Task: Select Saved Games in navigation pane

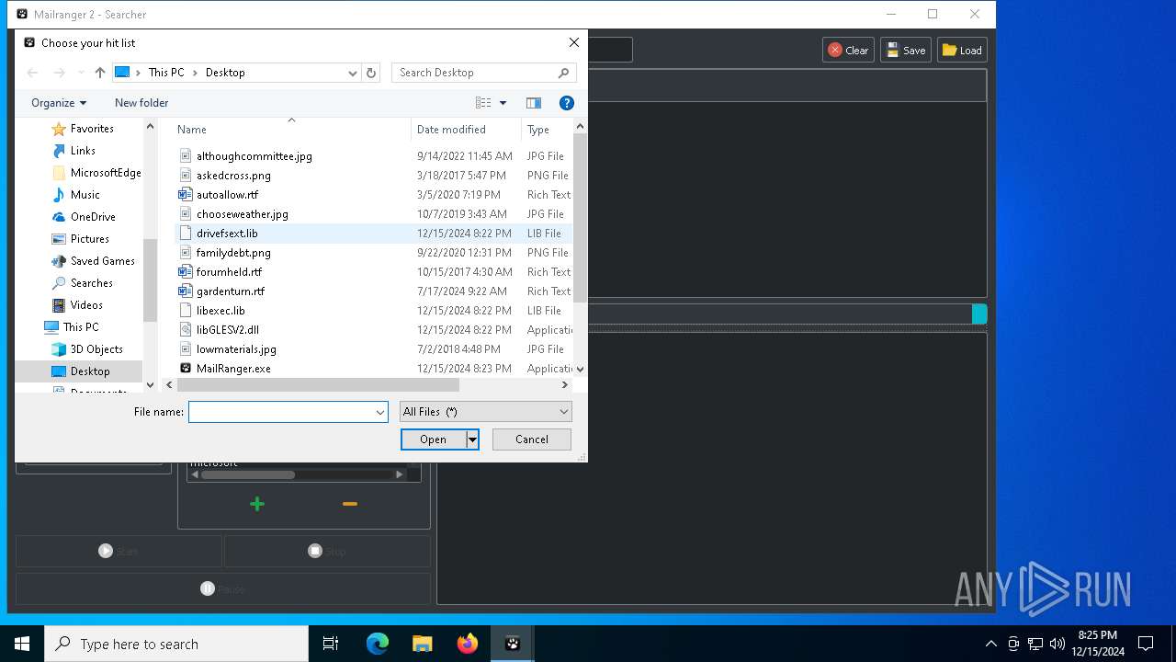Action: 103,261
